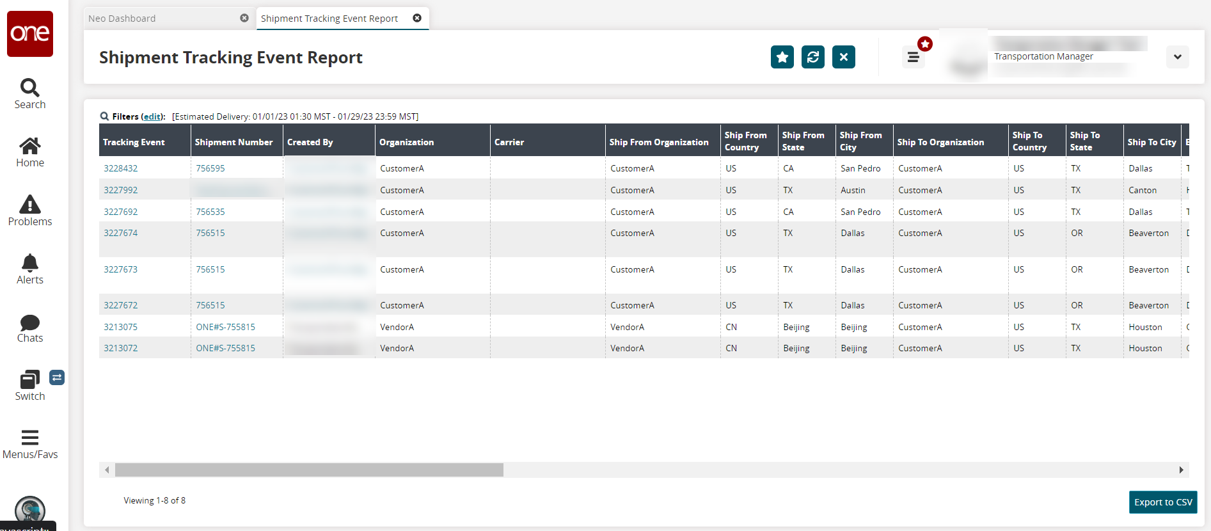Screen dimensions: 1211x531
Task: Sort by Ship From State header
Action: [807, 140]
